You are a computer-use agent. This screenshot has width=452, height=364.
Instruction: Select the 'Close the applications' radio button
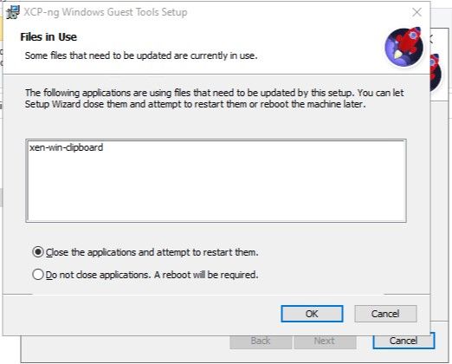coord(38,252)
